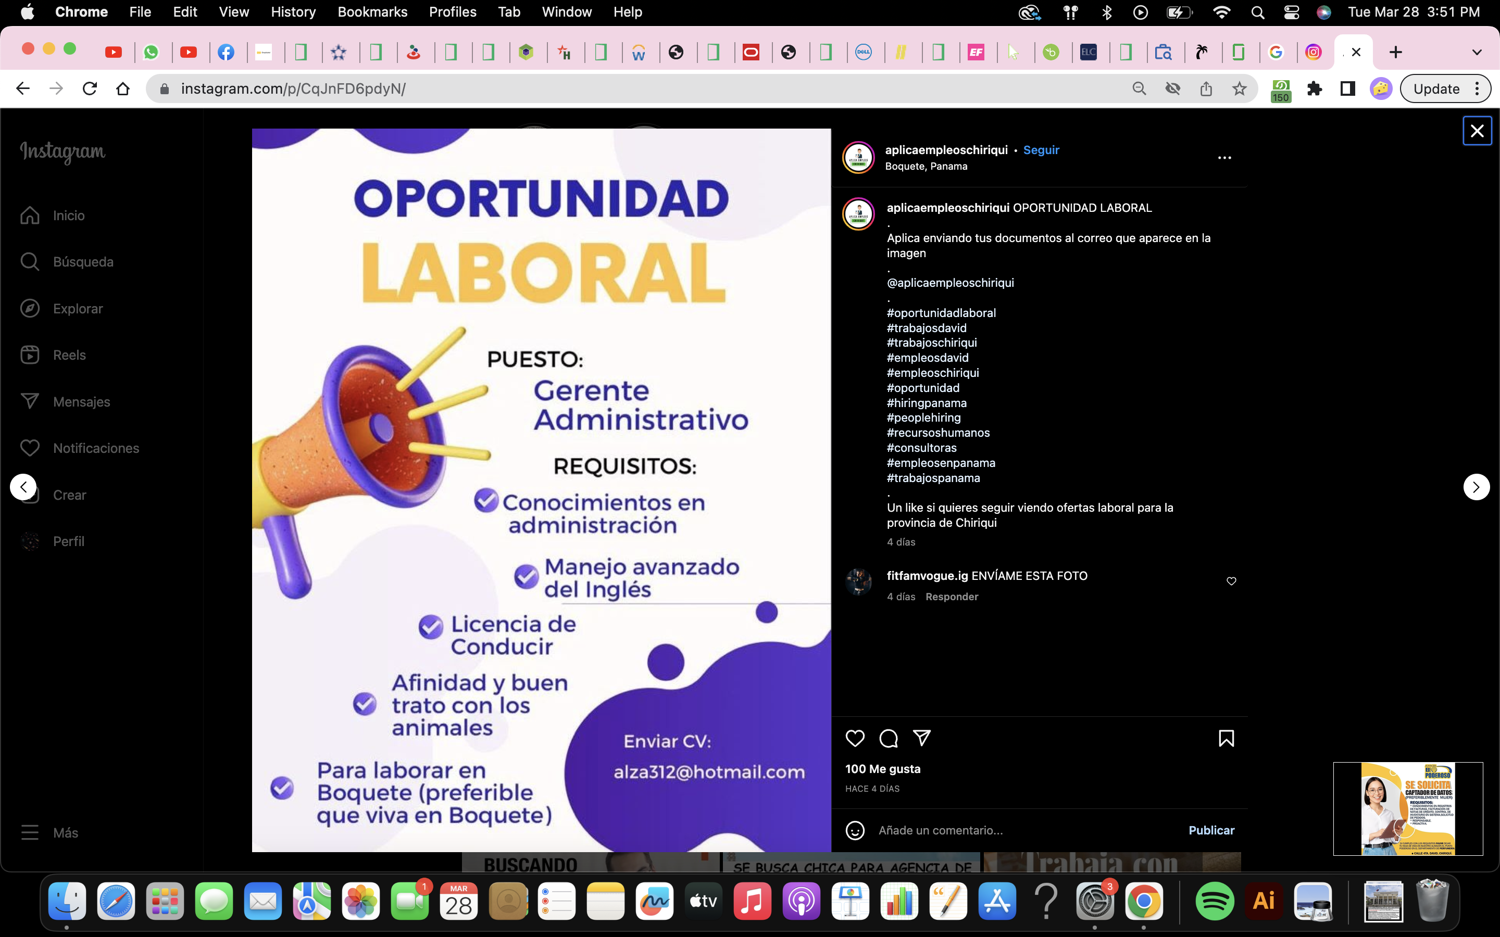
Task: Click Chrome home button
Action: tap(123, 88)
